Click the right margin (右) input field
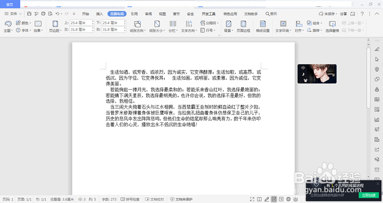 (114, 30)
